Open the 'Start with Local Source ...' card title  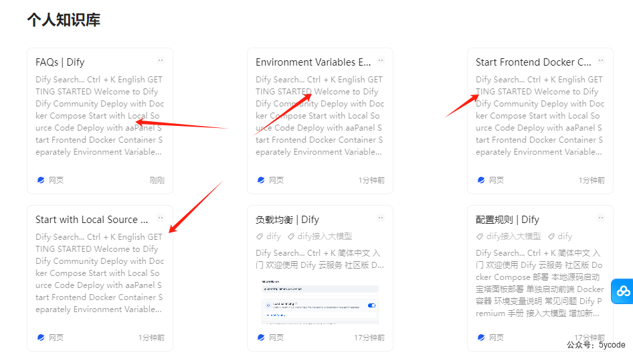[92, 220]
